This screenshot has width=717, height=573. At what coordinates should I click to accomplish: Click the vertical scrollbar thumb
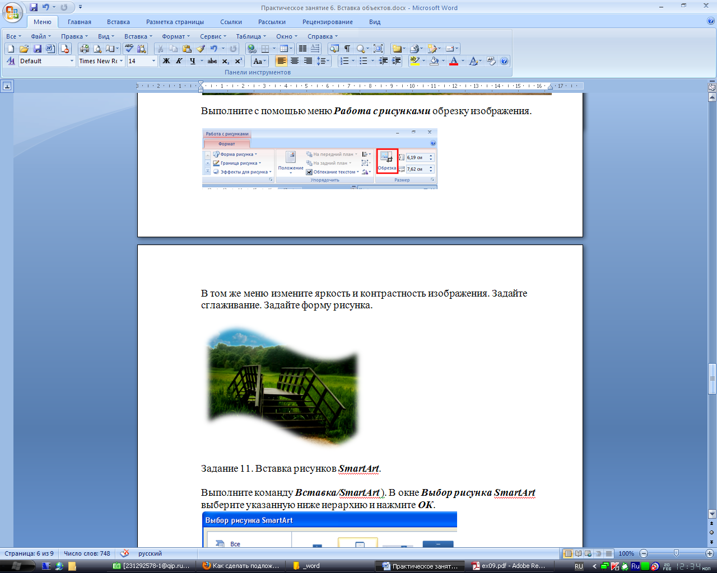click(712, 379)
